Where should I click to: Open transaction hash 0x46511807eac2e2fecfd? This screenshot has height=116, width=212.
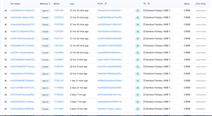23,39
